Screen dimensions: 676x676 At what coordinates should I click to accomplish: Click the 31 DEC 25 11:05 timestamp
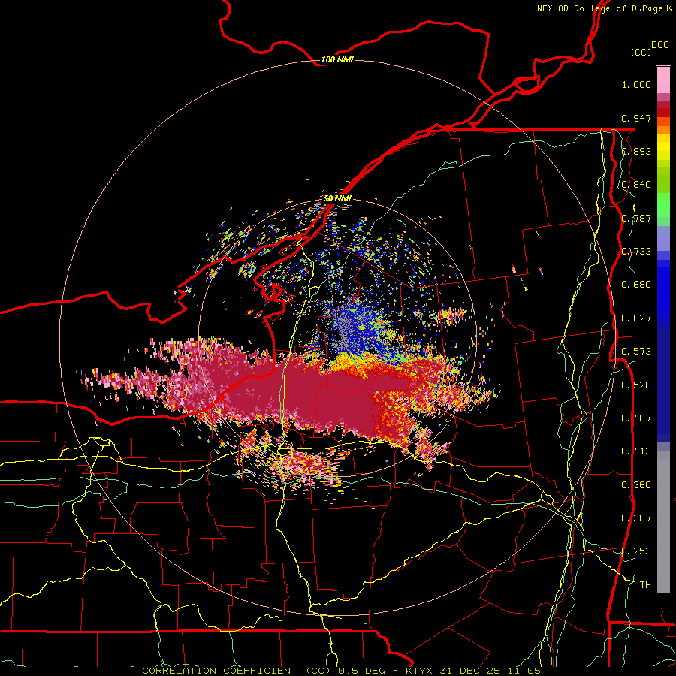[x=490, y=671]
